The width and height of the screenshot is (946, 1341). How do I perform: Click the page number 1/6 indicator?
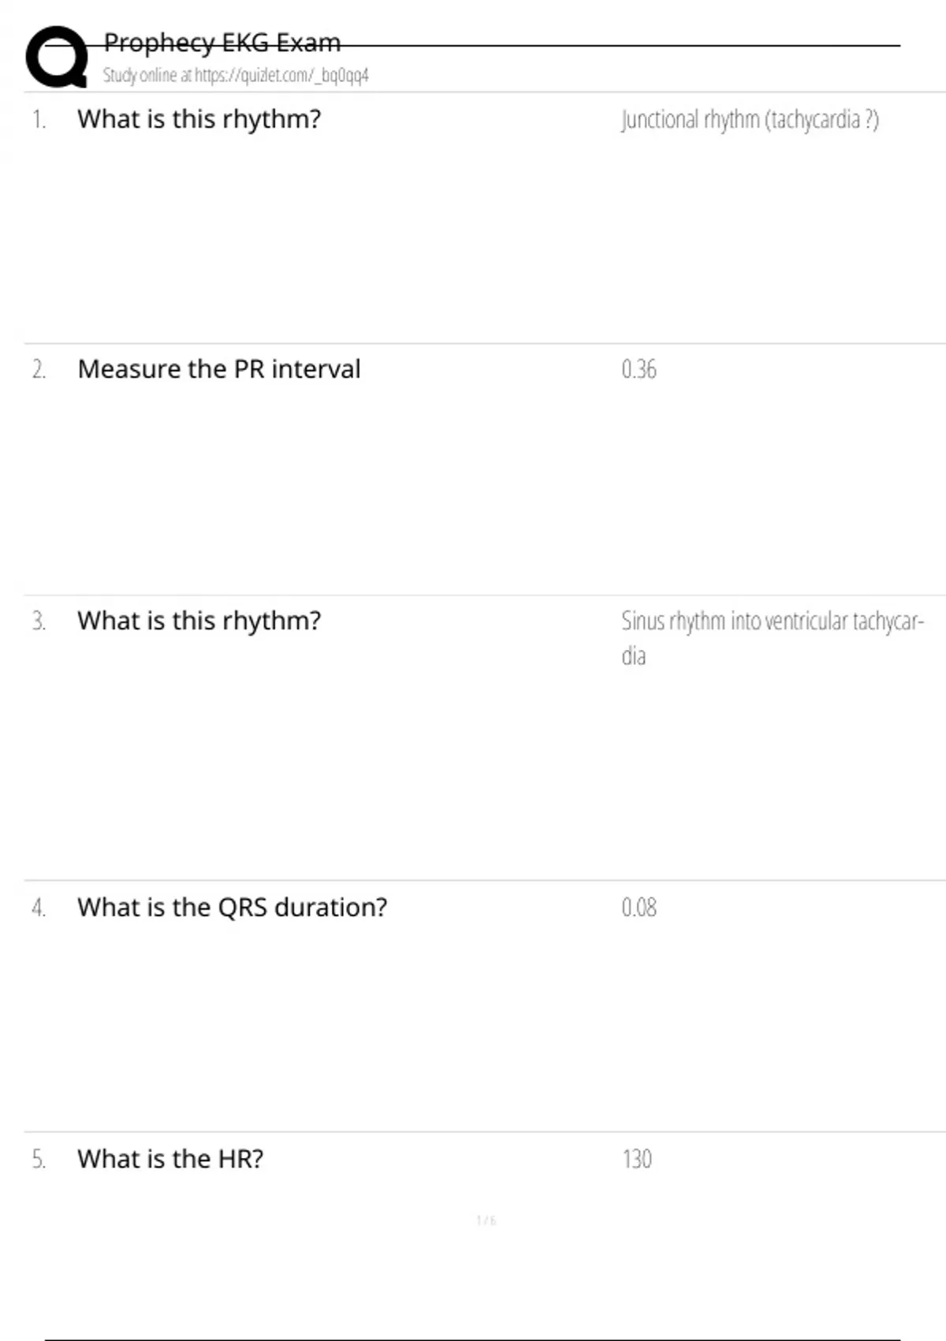tap(486, 1220)
